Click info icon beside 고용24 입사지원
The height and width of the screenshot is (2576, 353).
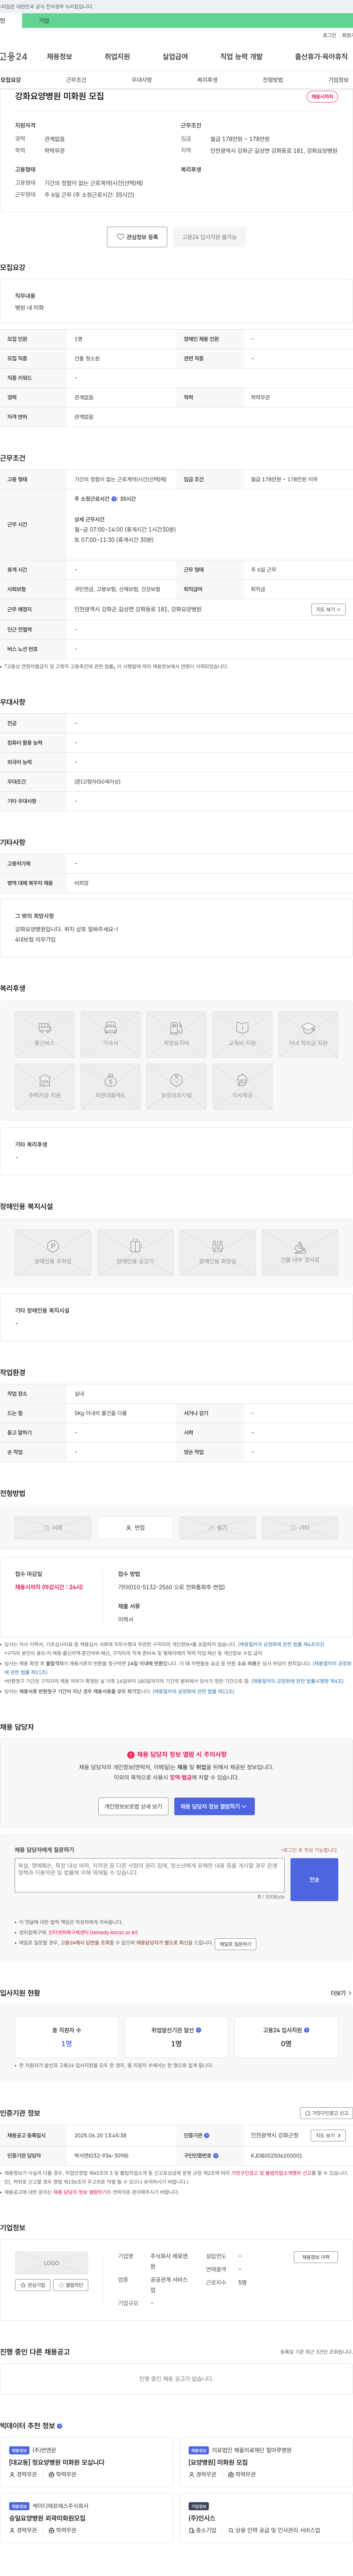306,2030
